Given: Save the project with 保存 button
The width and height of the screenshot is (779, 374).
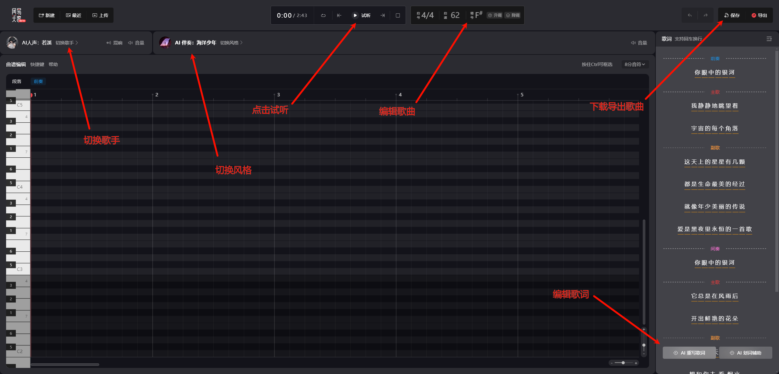Looking at the screenshot, I should point(732,15).
